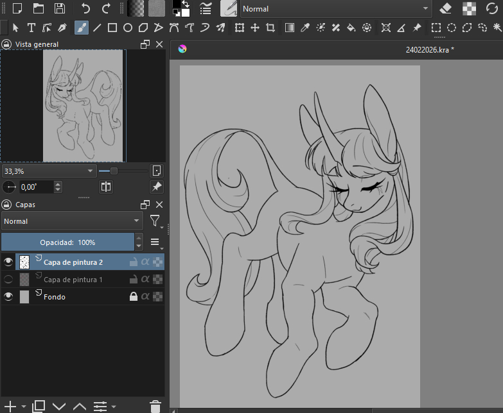Expand the layer blending mode Normal dropdown
Screen dimensions: 503x413
(x=72, y=221)
